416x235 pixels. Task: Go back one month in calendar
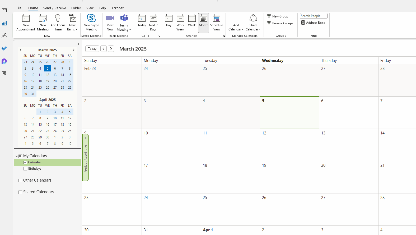[x=104, y=49]
